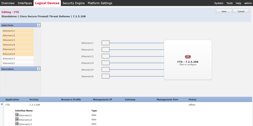Click interface icon beside Ethernet1/1 in table
Image resolution: width=253 pixels, height=126 pixels.
coord(17,115)
